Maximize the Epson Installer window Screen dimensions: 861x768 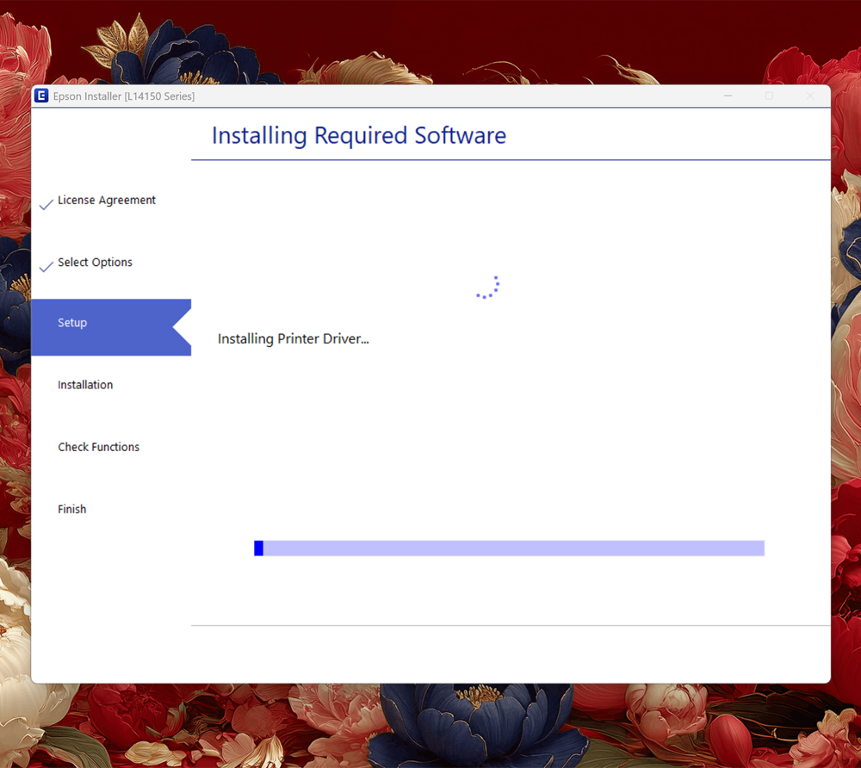click(769, 96)
